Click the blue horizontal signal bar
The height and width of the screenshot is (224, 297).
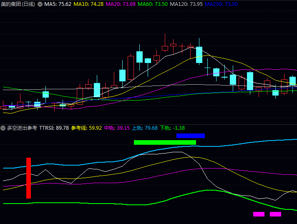coord(191,136)
